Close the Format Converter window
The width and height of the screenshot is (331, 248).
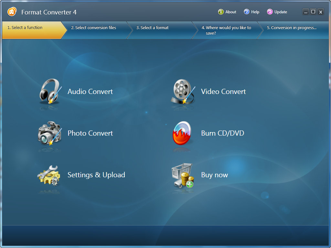point(321,12)
